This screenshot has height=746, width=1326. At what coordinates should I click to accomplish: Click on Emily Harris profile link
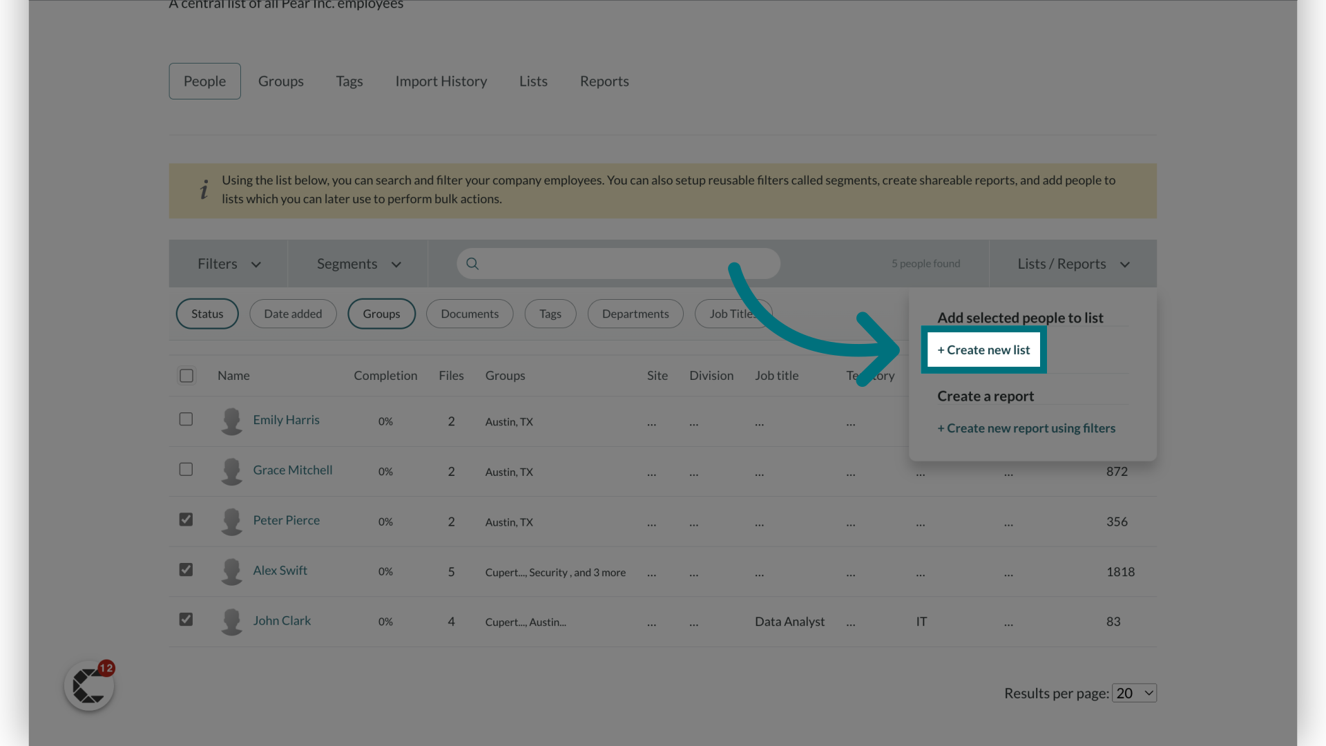[x=286, y=421]
